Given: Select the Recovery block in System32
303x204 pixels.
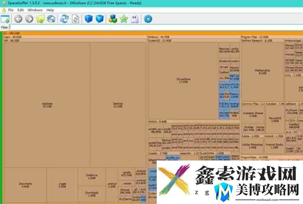Looking at the screenshot, I should click(224, 50).
